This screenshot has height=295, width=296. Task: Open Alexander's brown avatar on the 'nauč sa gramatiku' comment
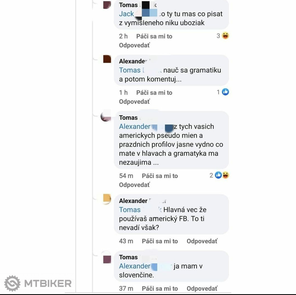pos(107,59)
